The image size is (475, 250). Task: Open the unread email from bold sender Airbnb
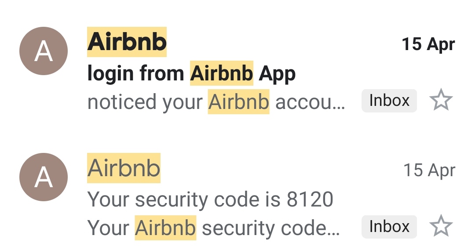127,42
